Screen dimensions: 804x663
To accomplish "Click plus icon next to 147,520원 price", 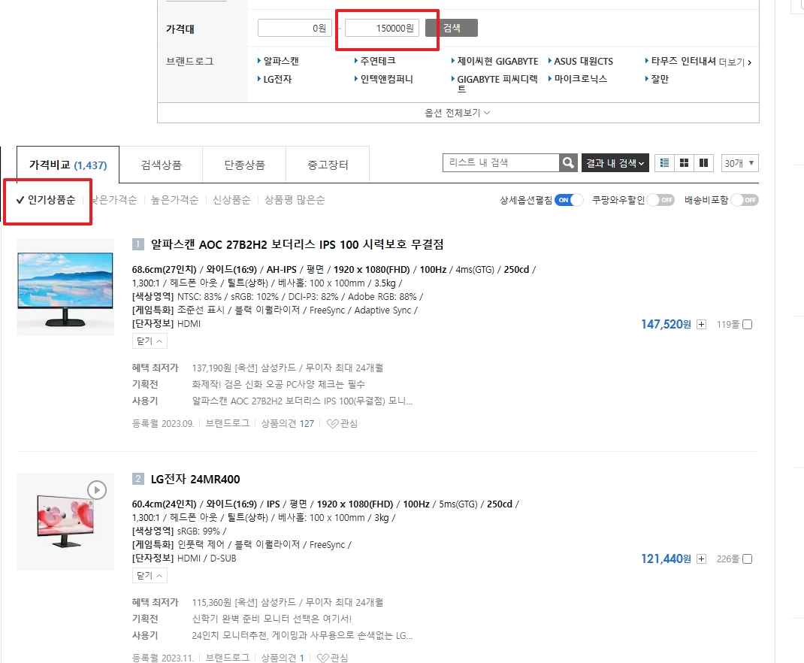I will point(702,325).
